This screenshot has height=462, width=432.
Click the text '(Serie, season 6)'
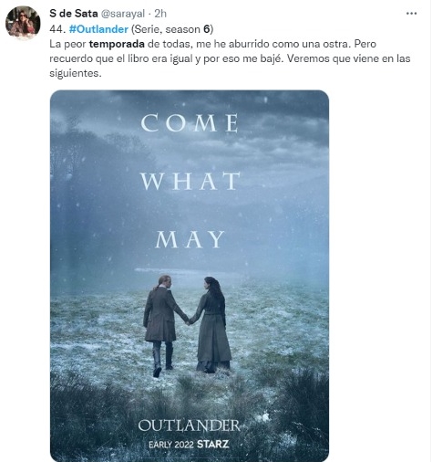(172, 29)
